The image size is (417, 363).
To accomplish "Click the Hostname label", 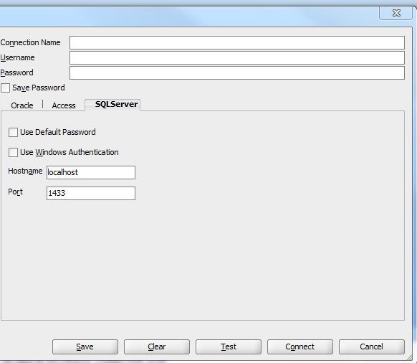I will pyautogui.click(x=25, y=171).
